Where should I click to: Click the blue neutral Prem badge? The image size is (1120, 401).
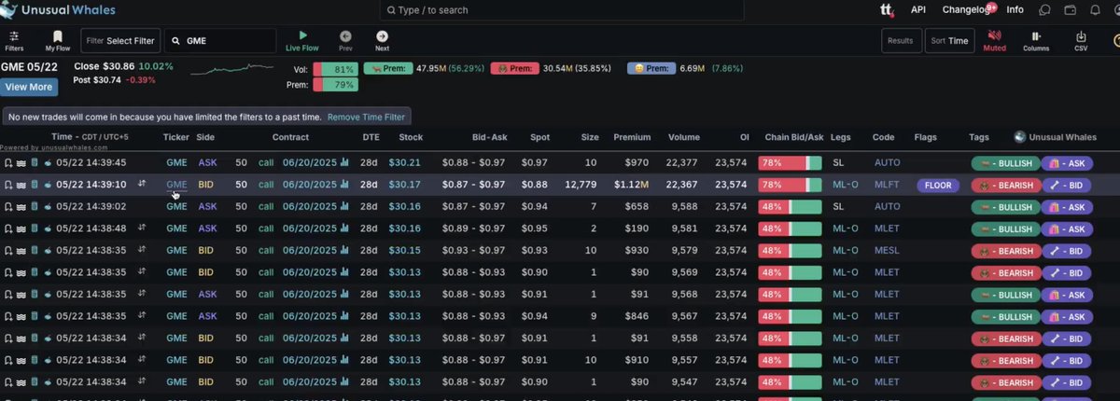(650, 68)
